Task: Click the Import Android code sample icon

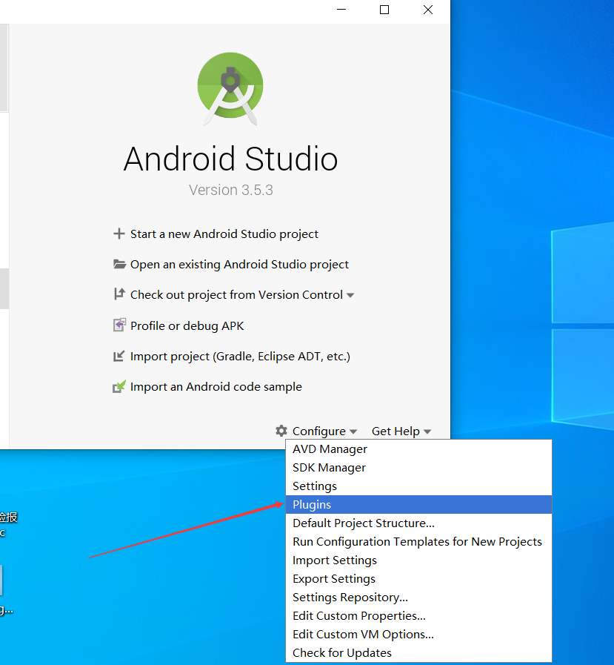Action: 119,386
